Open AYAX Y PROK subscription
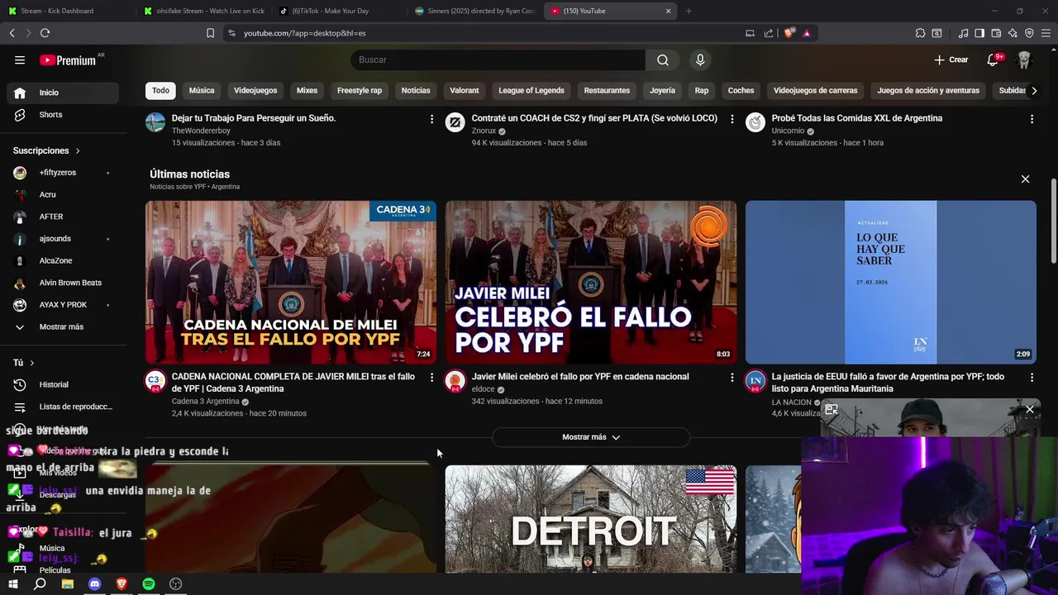Image resolution: width=1058 pixels, height=595 pixels. coord(63,305)
